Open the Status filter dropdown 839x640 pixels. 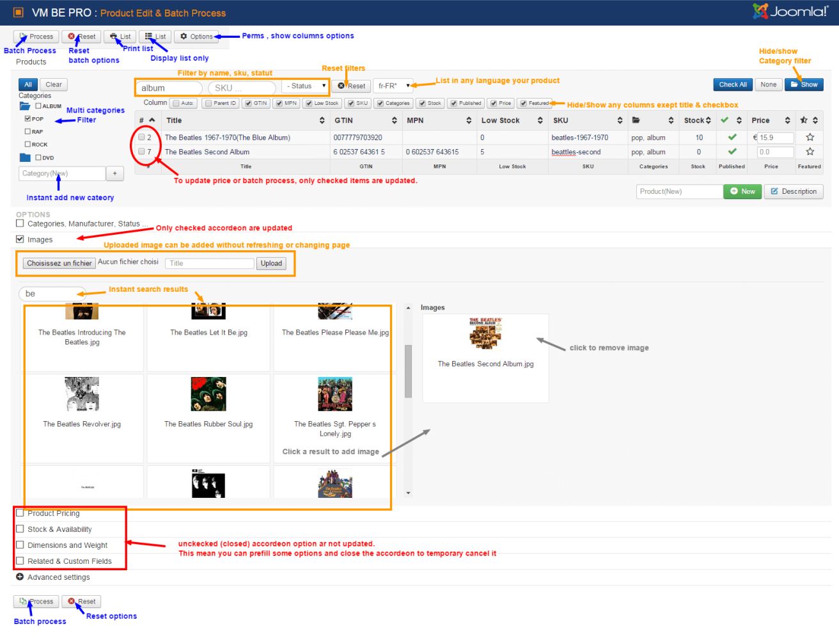(306, 86)
